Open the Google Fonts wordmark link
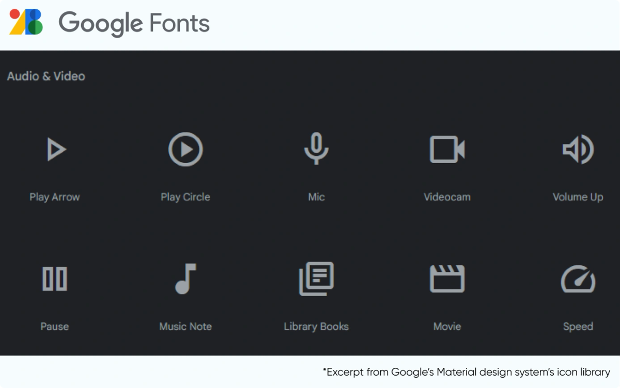620x388 pixels. tap(134, 23)
